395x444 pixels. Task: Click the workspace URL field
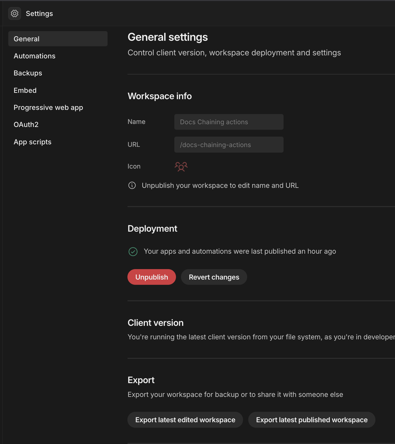(229, 145)
